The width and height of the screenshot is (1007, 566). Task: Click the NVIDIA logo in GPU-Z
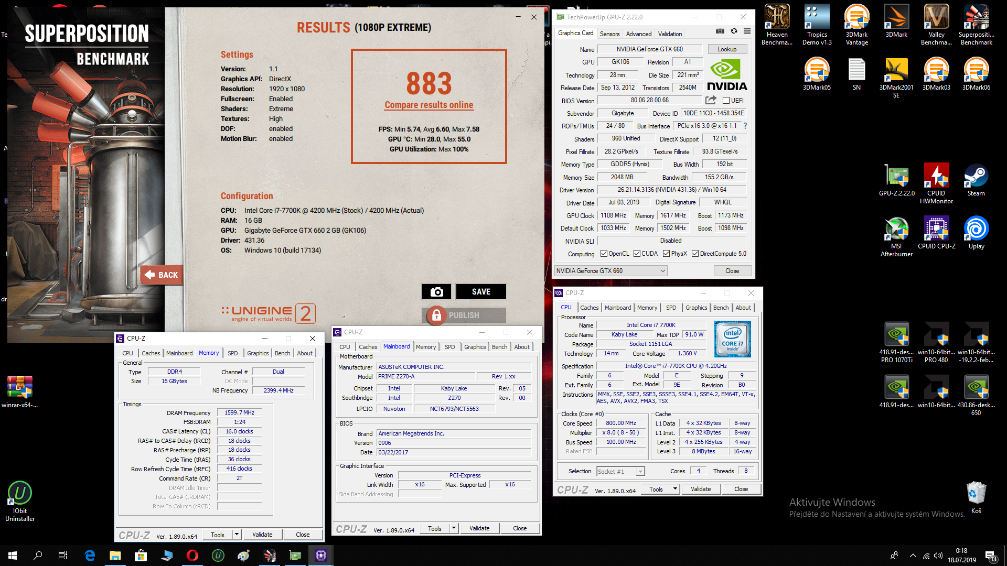(x=727, y=75)
